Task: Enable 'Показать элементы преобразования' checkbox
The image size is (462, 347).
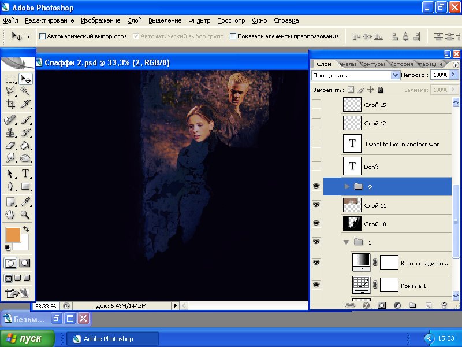Action: click(233, 36)
